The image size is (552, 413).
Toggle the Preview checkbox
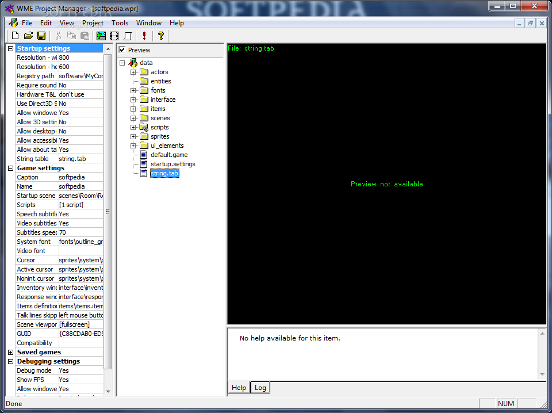(122, 49)
